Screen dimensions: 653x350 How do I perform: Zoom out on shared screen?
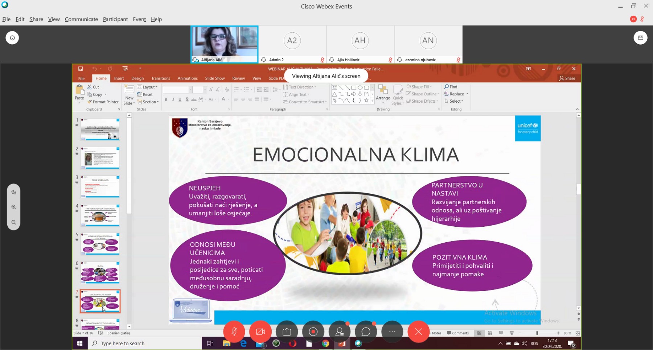(14, 222)
